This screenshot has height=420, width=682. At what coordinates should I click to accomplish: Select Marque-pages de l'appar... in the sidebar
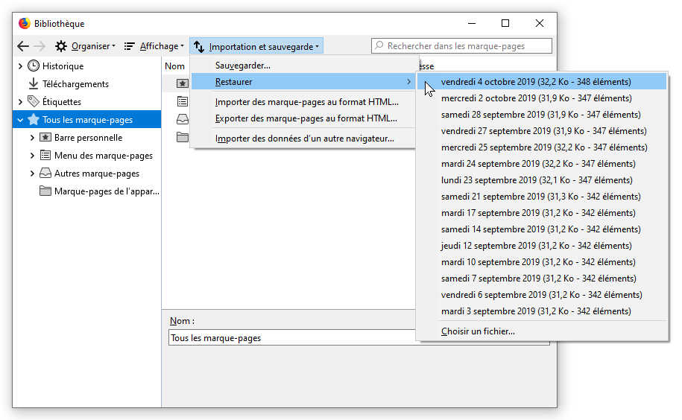pos(107,191)
